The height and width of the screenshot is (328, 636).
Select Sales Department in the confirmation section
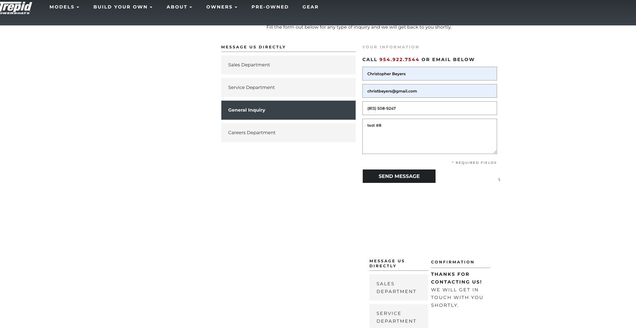click(398, 287)
